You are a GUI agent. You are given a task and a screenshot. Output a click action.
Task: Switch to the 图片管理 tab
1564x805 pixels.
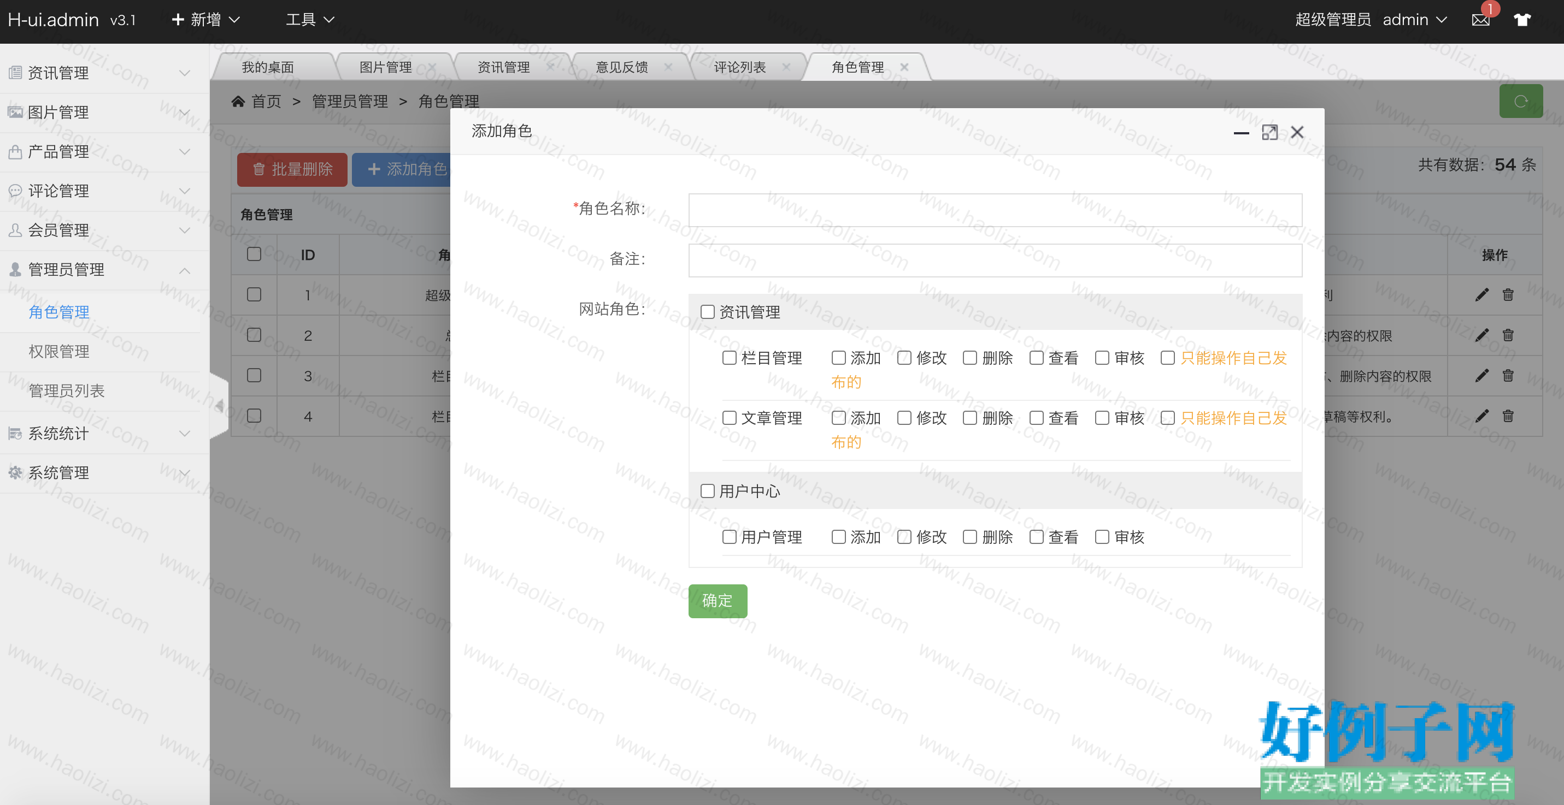pyautogui.click(x=386, y=67)
